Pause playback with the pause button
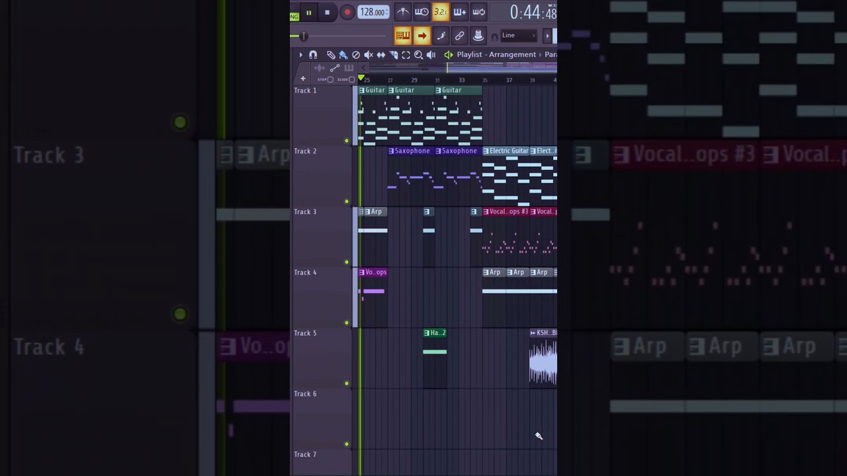The width and height of the screenshot is (847, 476). click(x=308, y=13)
